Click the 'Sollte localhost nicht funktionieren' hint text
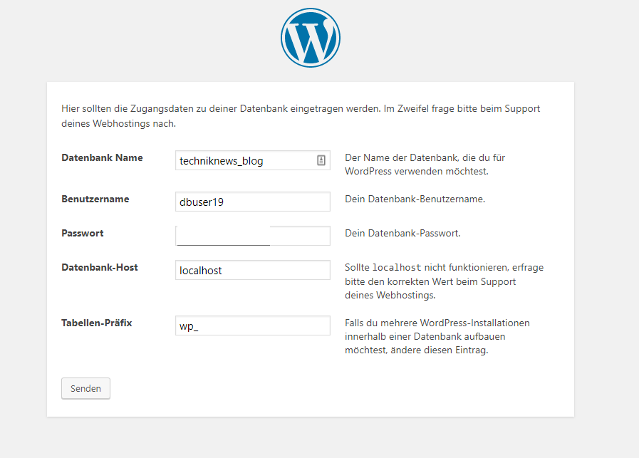The height and width of the screenshot is (458, 639). [445, 281]
